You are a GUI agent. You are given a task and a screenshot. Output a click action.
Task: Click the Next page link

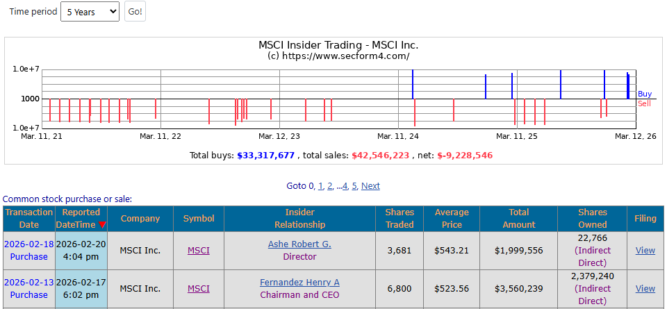[x=370, y=185]
